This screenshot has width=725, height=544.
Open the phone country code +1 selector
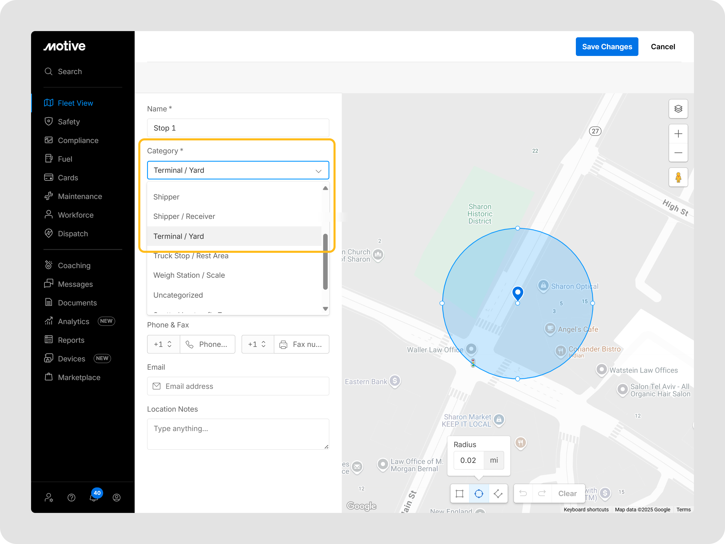(x=163, y=344)
